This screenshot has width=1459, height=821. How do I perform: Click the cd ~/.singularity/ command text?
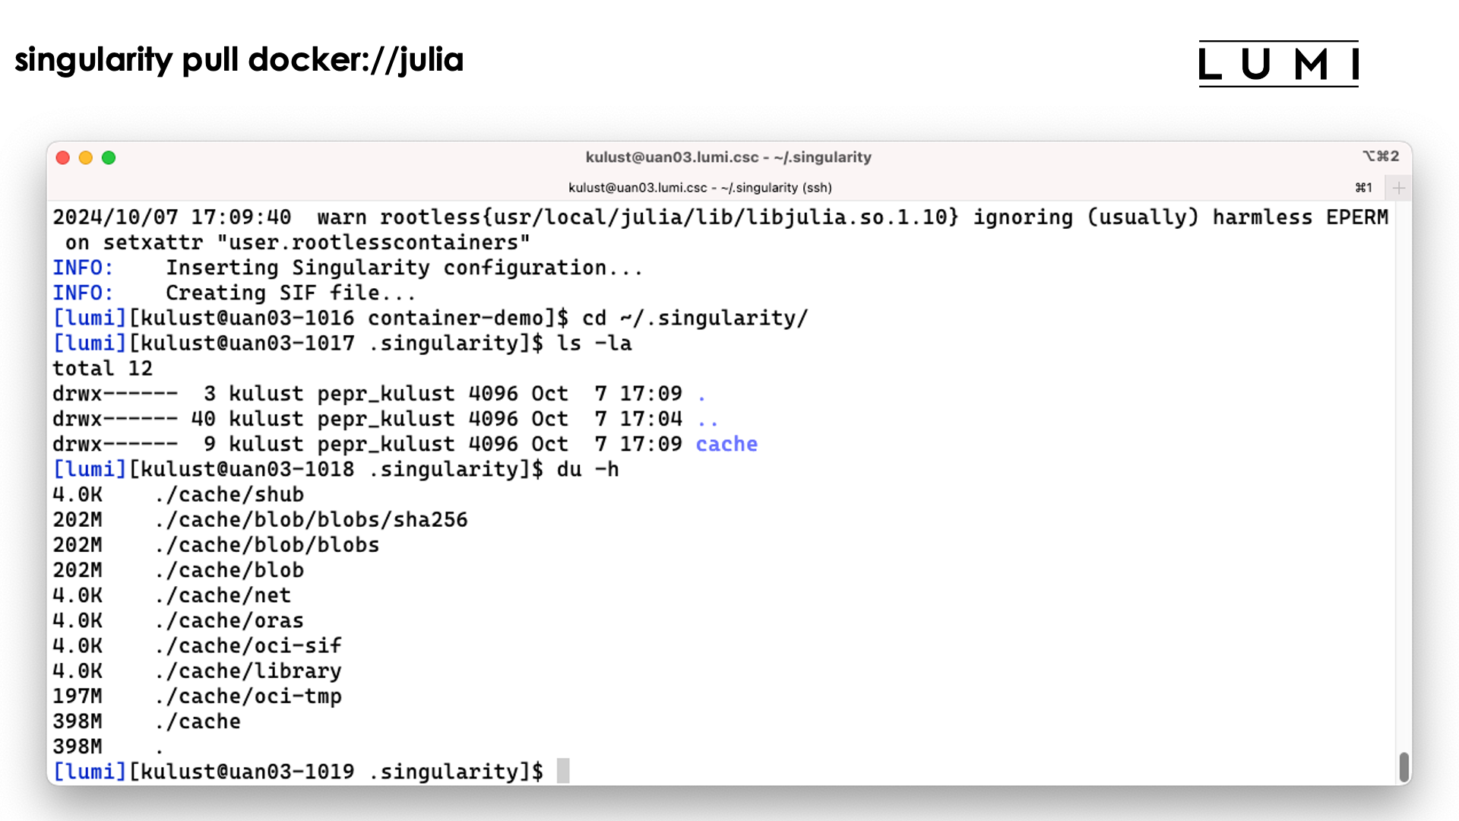click(x=695, y=318)
